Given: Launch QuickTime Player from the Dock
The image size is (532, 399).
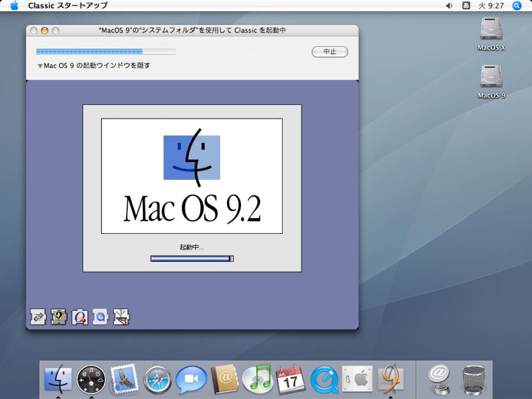Looking at the screenshot, I should (325, 379).
